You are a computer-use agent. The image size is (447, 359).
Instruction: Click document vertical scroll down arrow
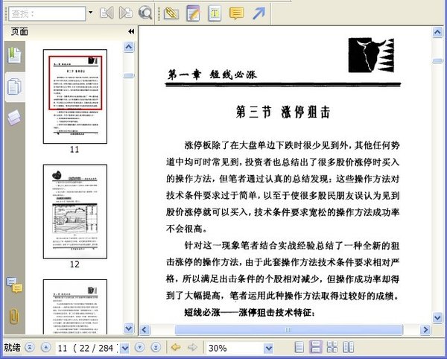[437, 317]
